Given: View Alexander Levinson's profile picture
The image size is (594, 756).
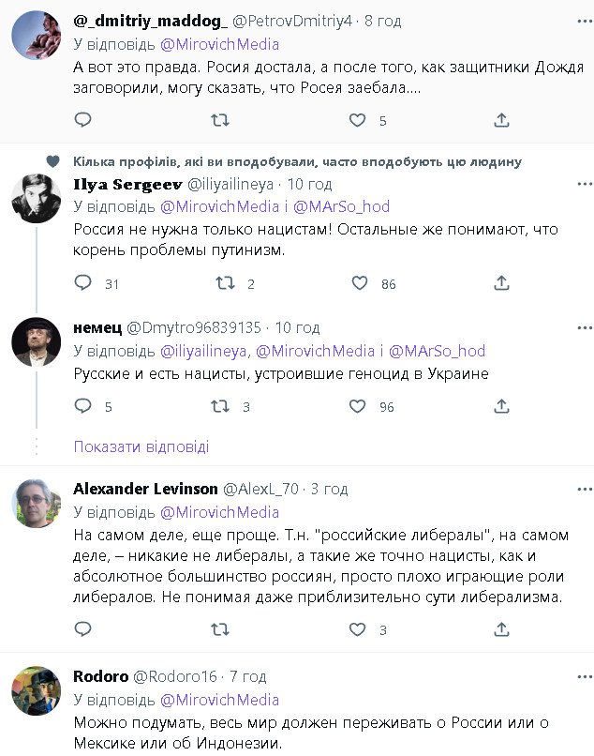Looking at the screenshot, I should 37,504.
